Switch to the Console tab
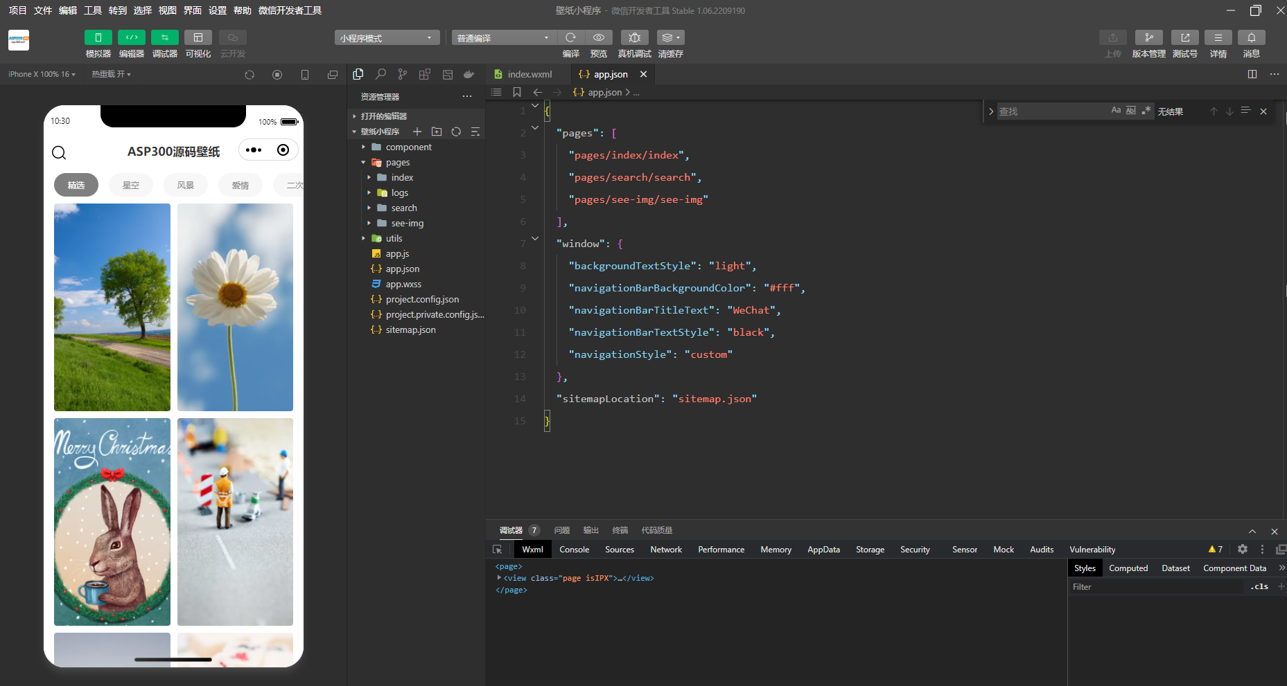The image size is (1287, 686). (574, 549)
